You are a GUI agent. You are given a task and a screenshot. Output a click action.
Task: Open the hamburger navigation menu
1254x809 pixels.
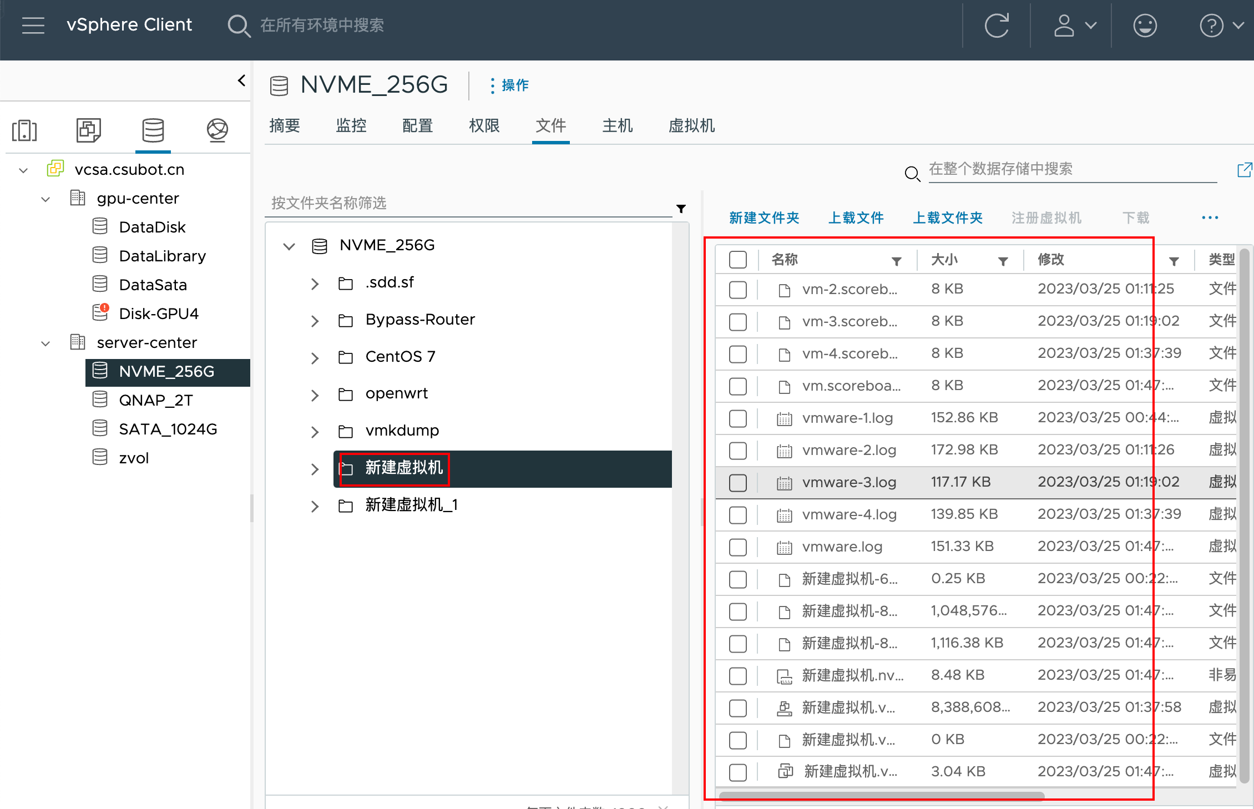pos(33,25)
